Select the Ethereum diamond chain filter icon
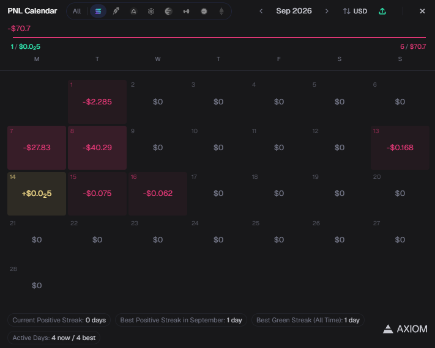This screenshot has height=348, width=435. [x=221, y=12]
